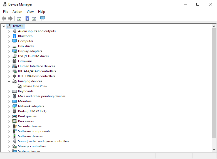Screen dimensions: 217x159
Task: Collapse the Imaging devices category
Action: click(x=9, y=81)
